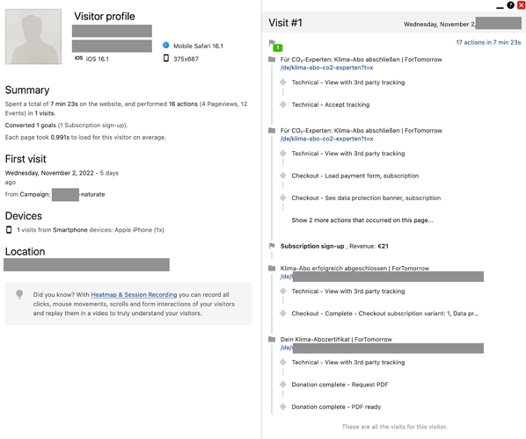
Task: Click the iOS operating system icon
Action: (x=78, y=58)
